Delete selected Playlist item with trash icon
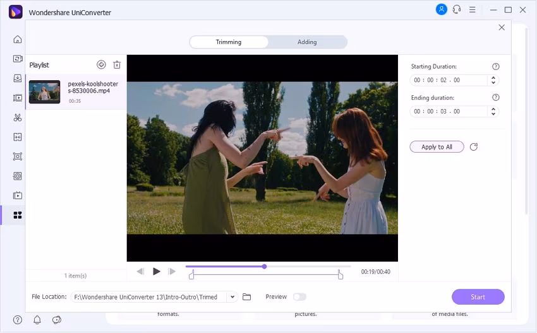 coord(117,64)
